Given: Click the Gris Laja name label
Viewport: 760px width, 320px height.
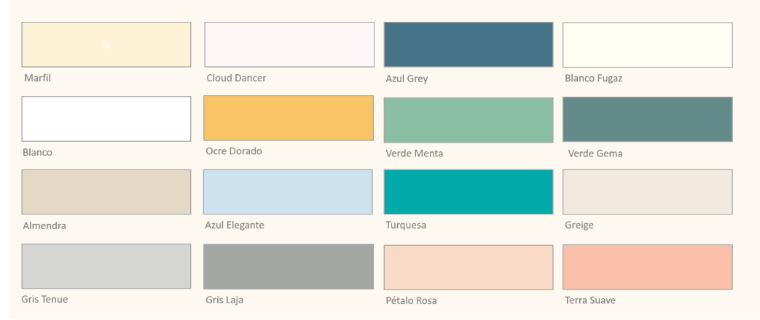Looking at the screenshot, I should (x=224, y=300).
